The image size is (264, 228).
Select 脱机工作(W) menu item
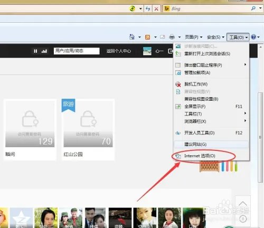tap(211, 84)
